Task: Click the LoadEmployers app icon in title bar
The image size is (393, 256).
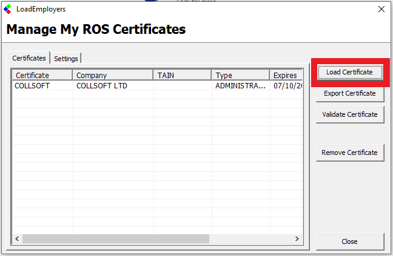Action: [8, 9]
